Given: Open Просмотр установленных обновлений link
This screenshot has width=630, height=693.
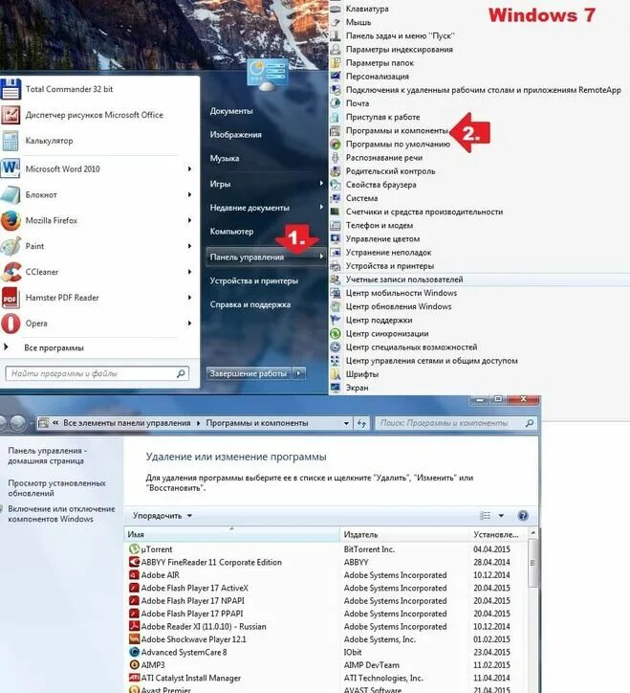Looking at the screenshot, I should pos(56,488).
